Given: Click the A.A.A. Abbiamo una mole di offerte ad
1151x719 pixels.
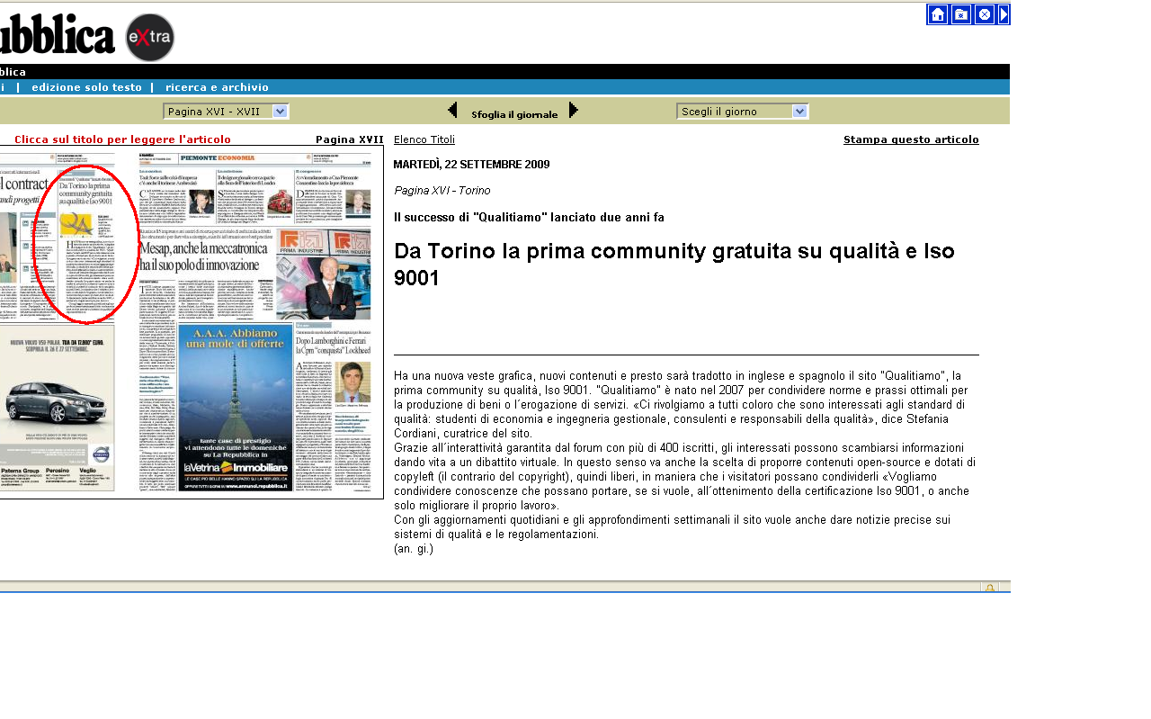Looking at the screenshot, I should point(236,408).
